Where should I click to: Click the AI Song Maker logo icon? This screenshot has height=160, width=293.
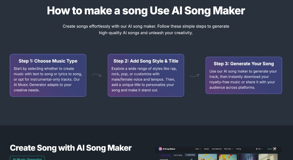point(160,149)
